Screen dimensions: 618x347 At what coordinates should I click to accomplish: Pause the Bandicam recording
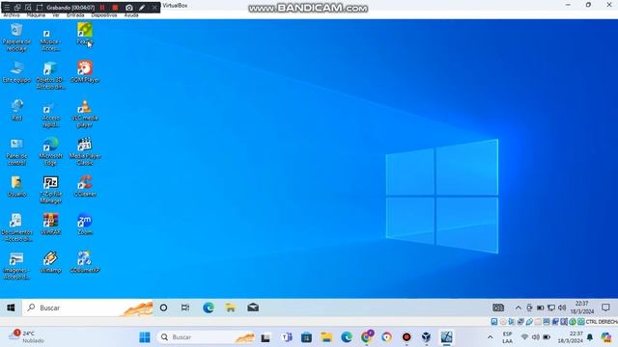click(102, 8)
